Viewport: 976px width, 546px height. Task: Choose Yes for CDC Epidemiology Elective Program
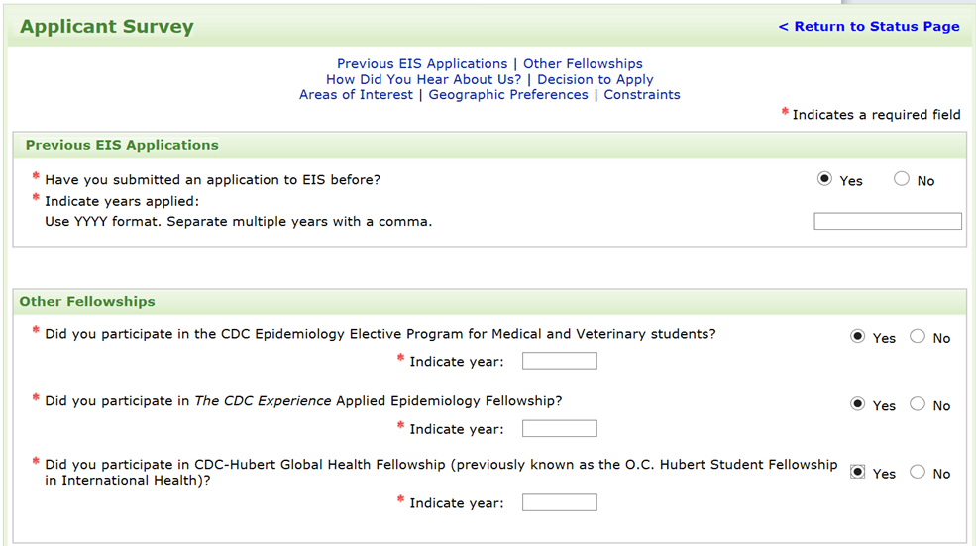tap(857, 337)
